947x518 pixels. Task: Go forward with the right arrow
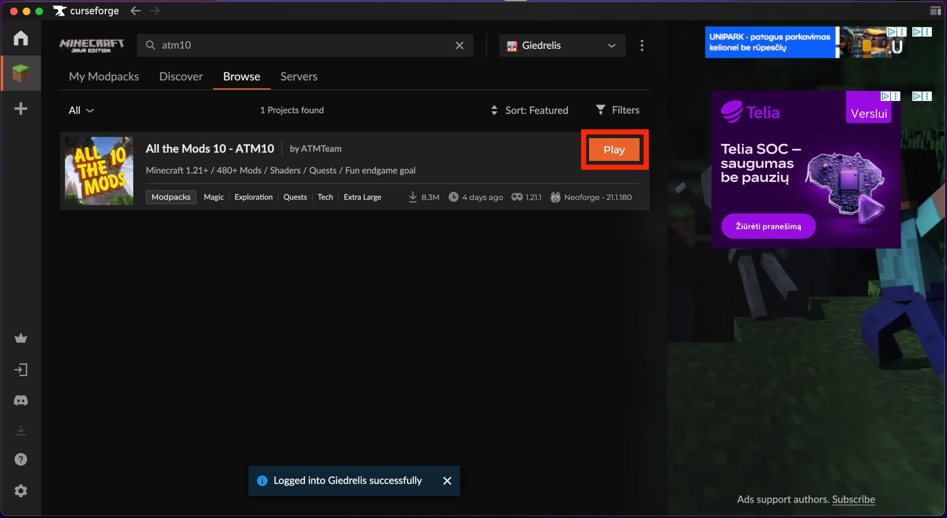pyautogui.click(x=155, y=11)
